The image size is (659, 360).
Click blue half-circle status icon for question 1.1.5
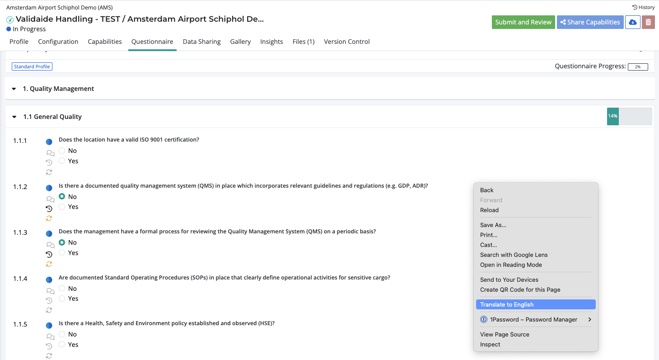coord(49,326)
